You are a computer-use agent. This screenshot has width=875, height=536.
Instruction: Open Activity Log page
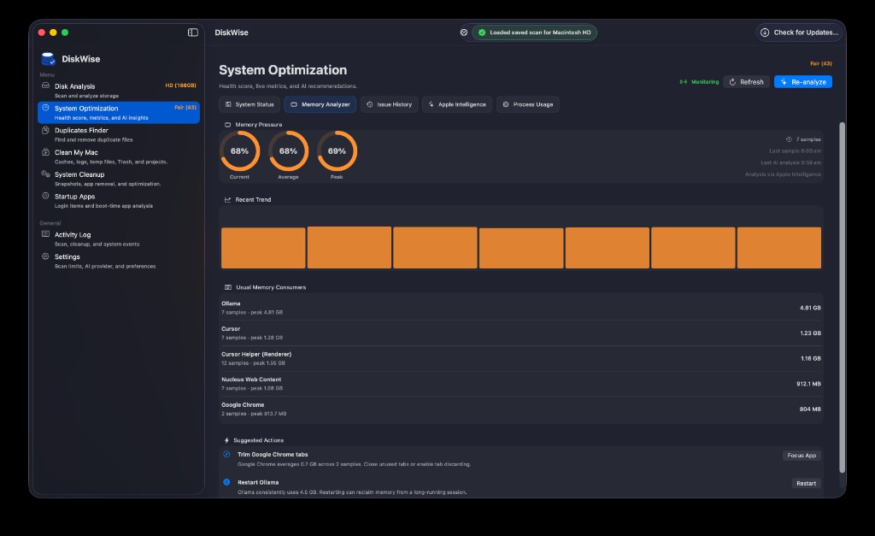pos(118,239)
